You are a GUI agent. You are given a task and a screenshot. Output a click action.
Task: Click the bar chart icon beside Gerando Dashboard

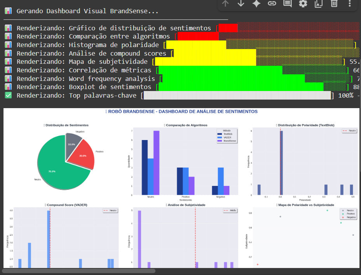tap(8, 11)
